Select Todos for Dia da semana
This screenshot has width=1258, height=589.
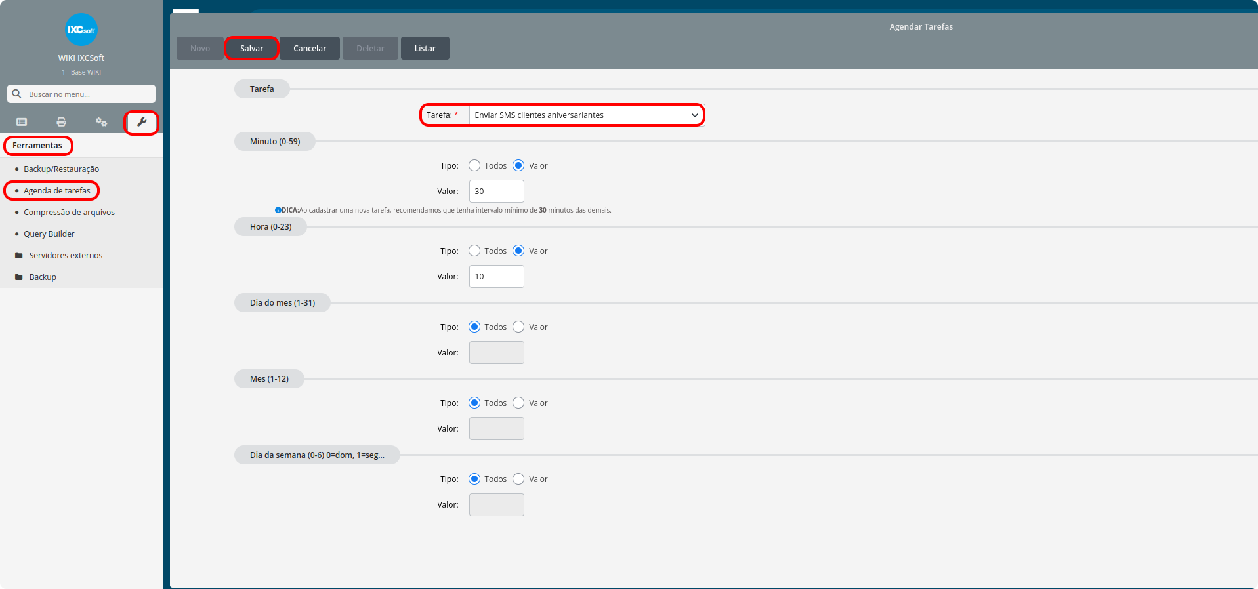pos(474,479)
